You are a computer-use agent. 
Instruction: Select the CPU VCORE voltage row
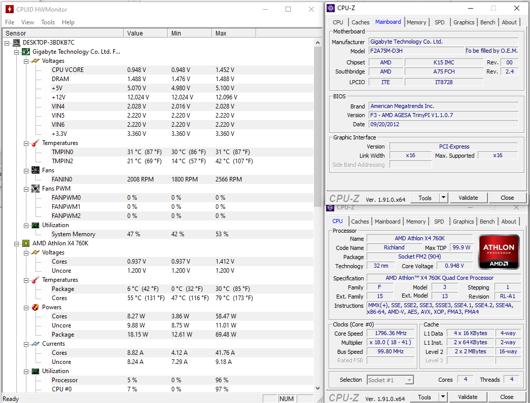point(182,70)
